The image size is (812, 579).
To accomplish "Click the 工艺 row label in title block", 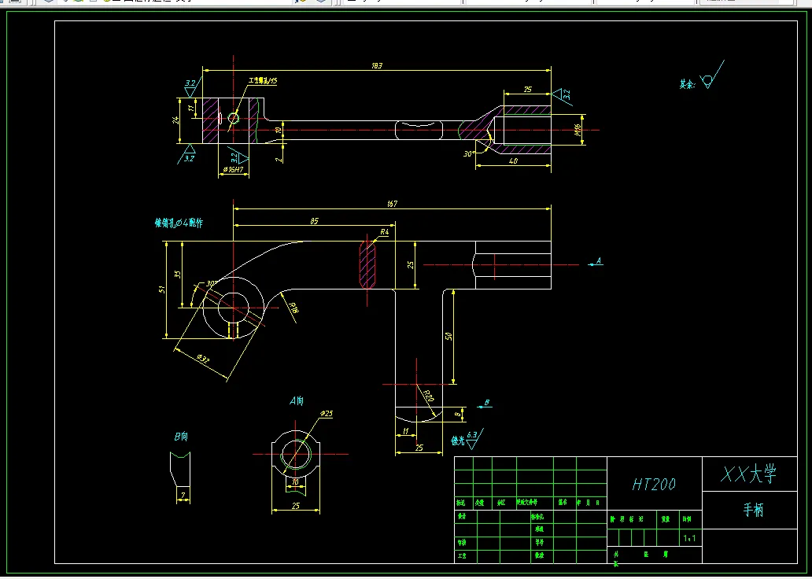I will pos(461,555).
